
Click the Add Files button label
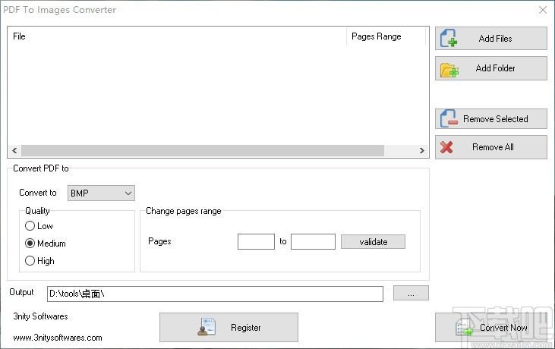coord(495,39)
